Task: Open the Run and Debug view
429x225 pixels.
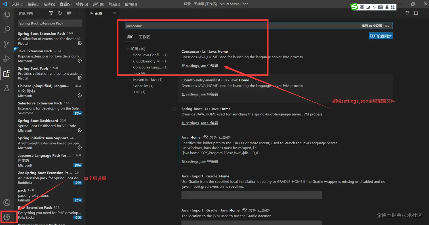Action: [7, 59]
